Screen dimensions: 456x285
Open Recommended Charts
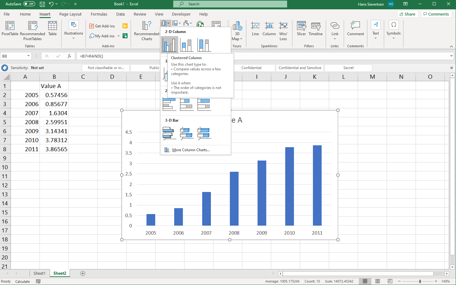click(x=147, y=30)
